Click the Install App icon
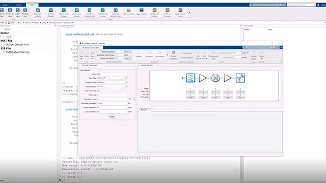 tap(18, 12)
